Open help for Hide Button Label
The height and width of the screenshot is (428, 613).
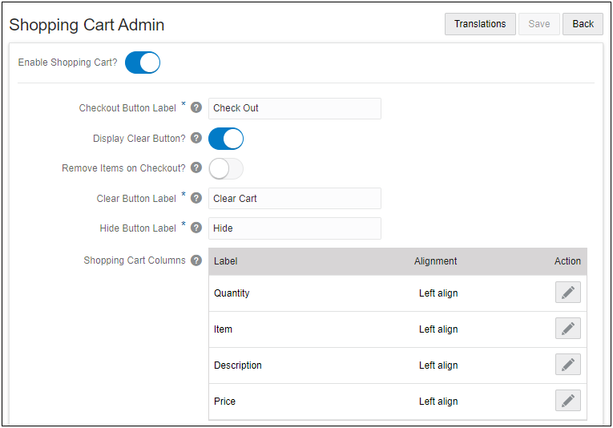(196, 228)
